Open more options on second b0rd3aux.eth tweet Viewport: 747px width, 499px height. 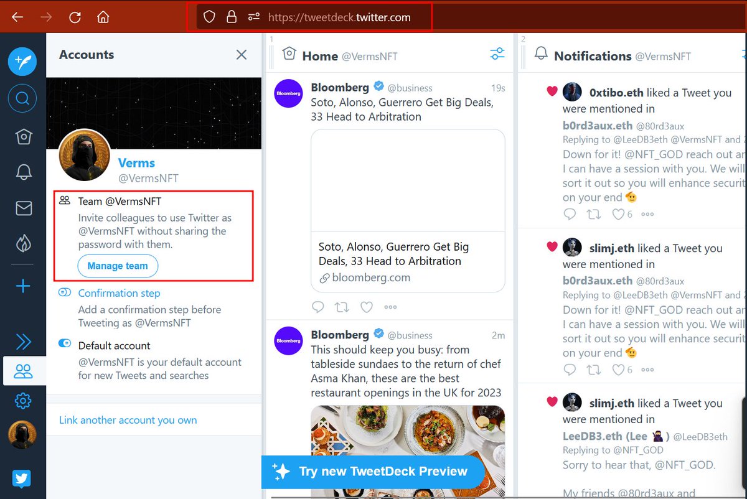tap(647, 370)
